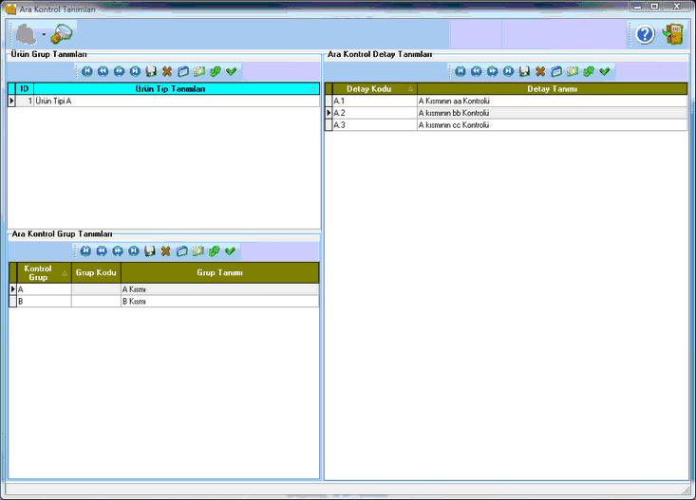Go to previous record in Ürün Grup Tanımları
Image resolution: width=696 pixels, height=500 pixels.
[103, 71]
